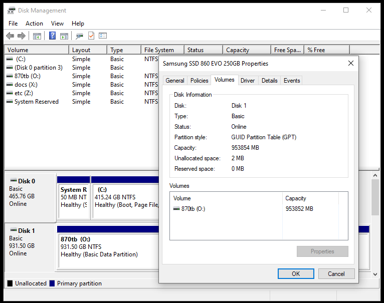Select the (C:) volume row
Viewport: 384px width, 303px height.
click(x=81, y=59)
